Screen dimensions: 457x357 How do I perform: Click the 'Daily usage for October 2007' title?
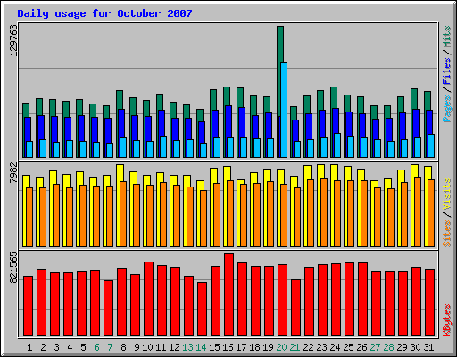(x=104, y=13)
